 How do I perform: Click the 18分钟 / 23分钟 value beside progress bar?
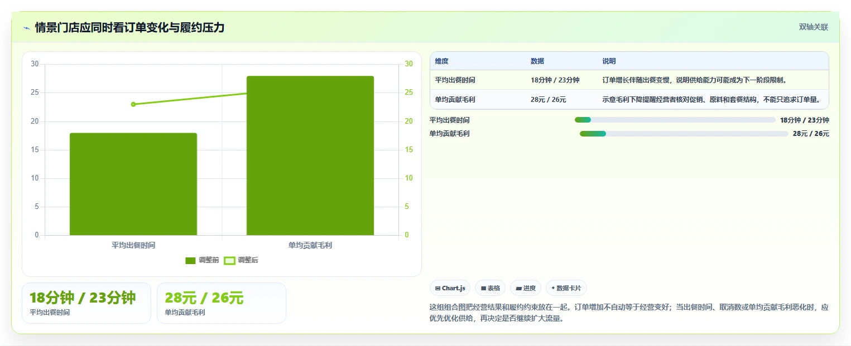coord(805,120)
